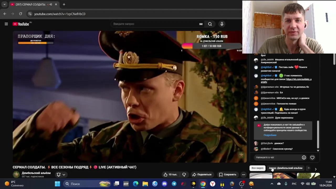Screen dimensions: 336x189
Task: Click the first recommended video thumbnail
Action: click(261, 176)
